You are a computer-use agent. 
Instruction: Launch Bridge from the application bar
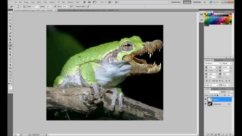pyautogui.click(x=84, y=2)
